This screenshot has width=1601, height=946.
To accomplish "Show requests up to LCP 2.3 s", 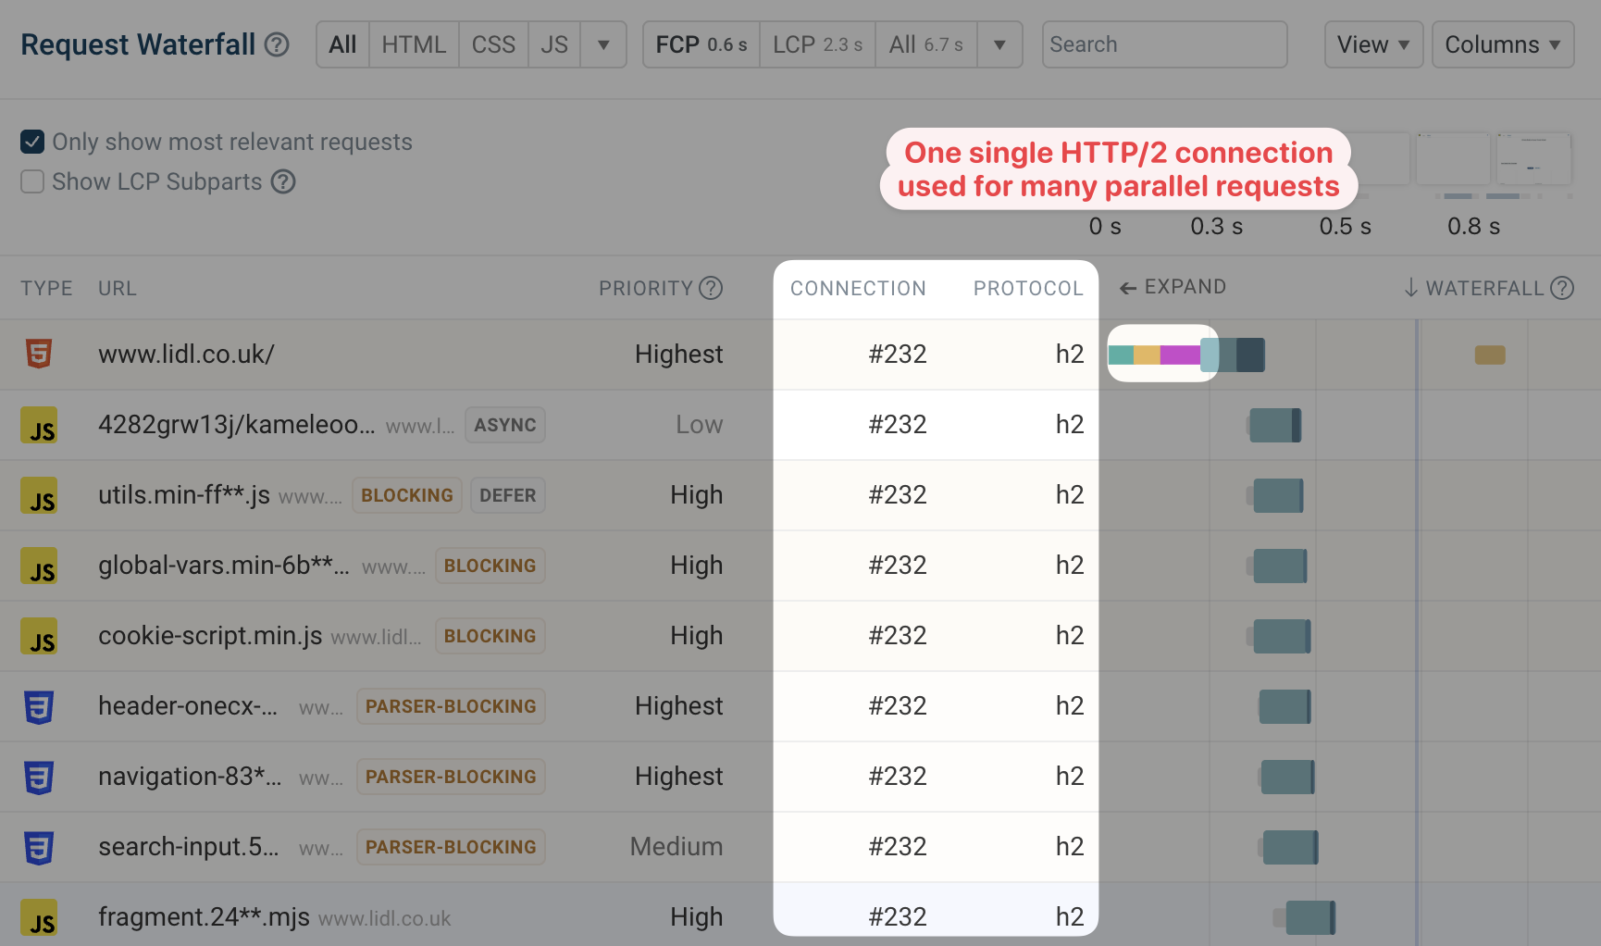I will 817,44.
